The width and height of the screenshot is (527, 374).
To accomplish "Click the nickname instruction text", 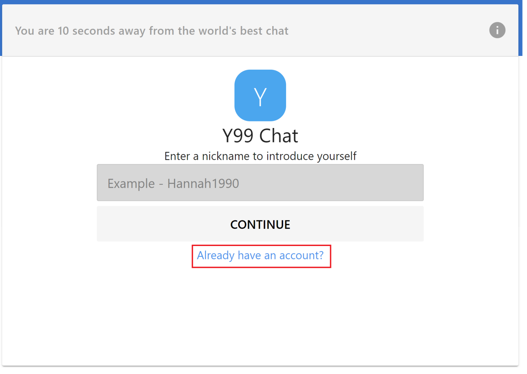I will (x=260, y=156).
